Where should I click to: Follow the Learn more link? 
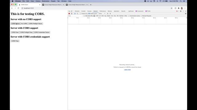point(127,70)
